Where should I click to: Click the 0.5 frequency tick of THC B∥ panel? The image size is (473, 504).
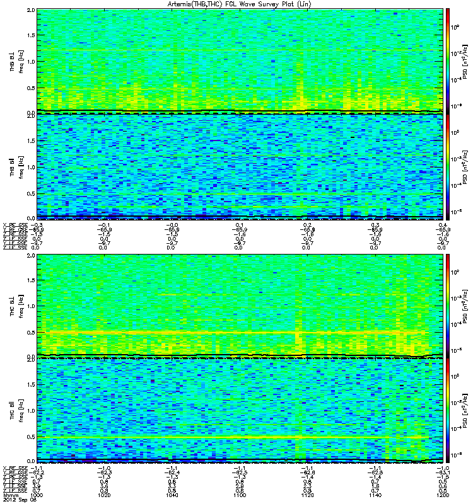click(x=31, y=437)
